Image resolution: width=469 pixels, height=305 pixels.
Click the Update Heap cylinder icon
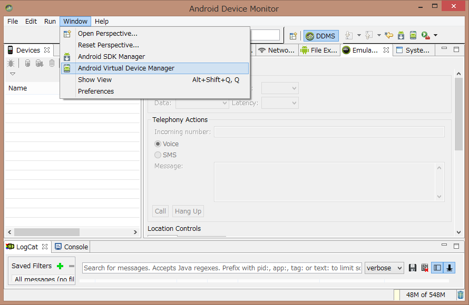coord(27,63)
